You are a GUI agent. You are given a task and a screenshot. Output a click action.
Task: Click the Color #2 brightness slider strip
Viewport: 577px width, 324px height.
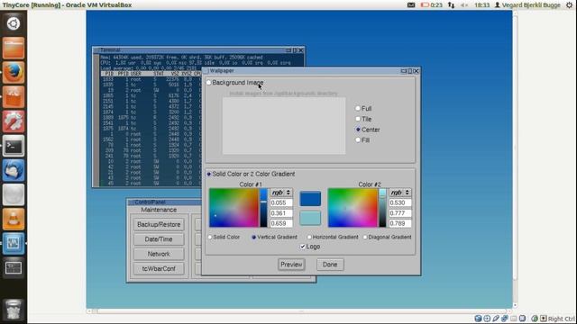pos(382,208)
